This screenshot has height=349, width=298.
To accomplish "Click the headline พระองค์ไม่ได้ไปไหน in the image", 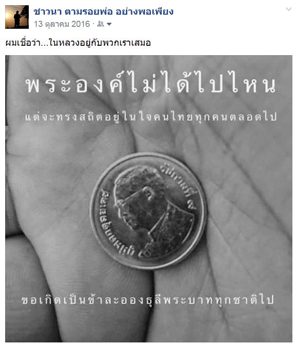I will point(151,84).
